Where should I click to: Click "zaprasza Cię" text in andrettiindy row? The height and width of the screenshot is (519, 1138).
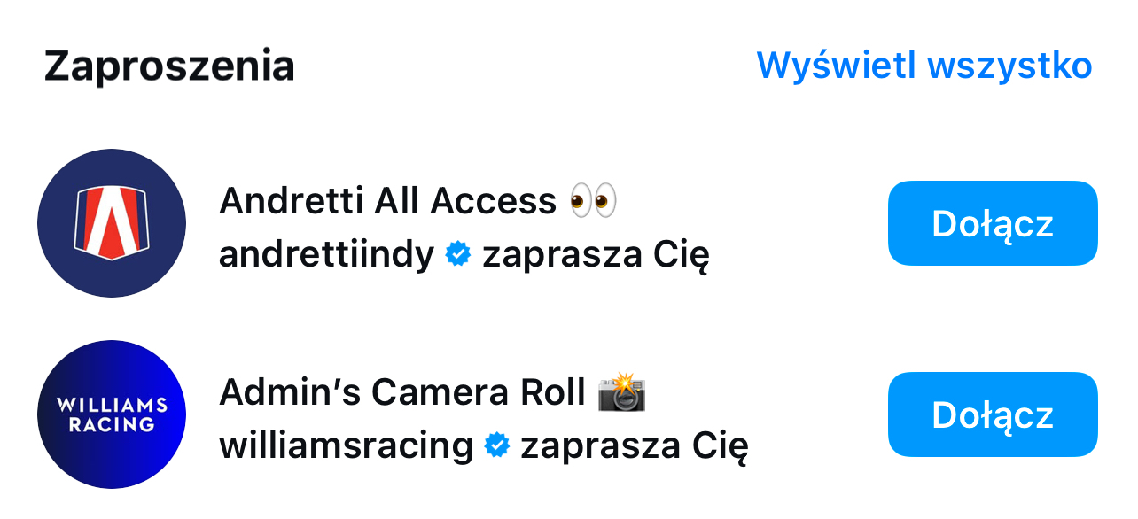[x=596, y=256]
